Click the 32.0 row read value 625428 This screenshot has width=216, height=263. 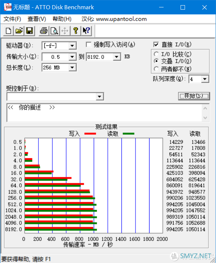tap(197, 180)
